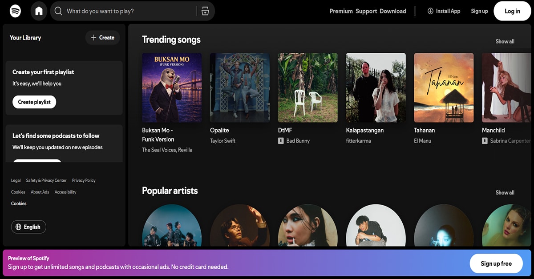The width and height of the screenshot is (534, 279).
Task: Open the Cookies link beside About Ads
Action: point(18,192)
